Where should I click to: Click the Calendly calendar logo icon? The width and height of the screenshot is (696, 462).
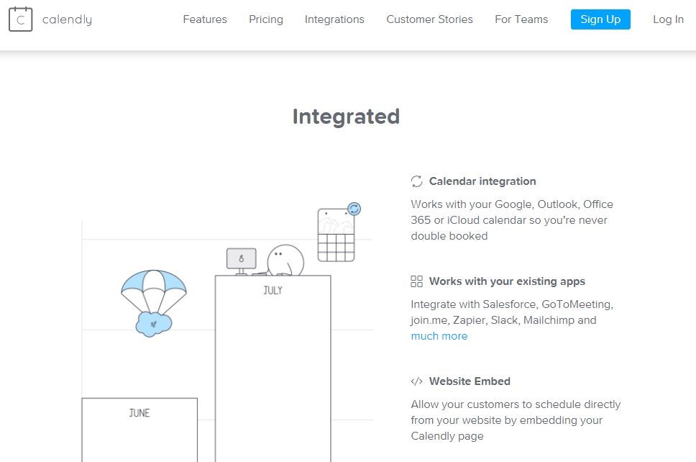[21, 19]
